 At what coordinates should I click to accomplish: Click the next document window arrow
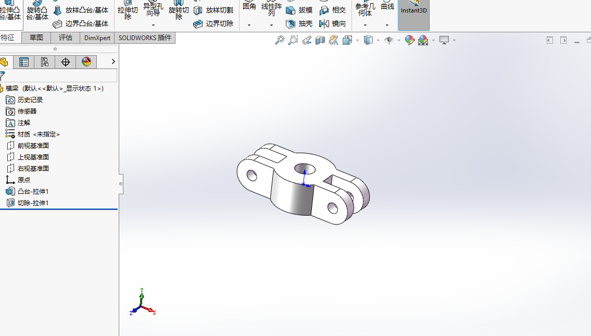(563, 40)
